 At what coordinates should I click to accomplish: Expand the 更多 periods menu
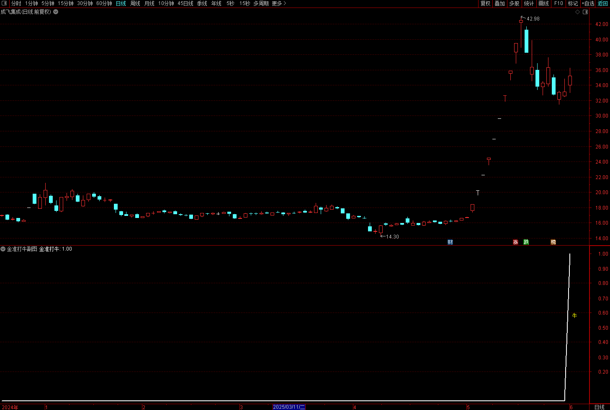[279, 3]
